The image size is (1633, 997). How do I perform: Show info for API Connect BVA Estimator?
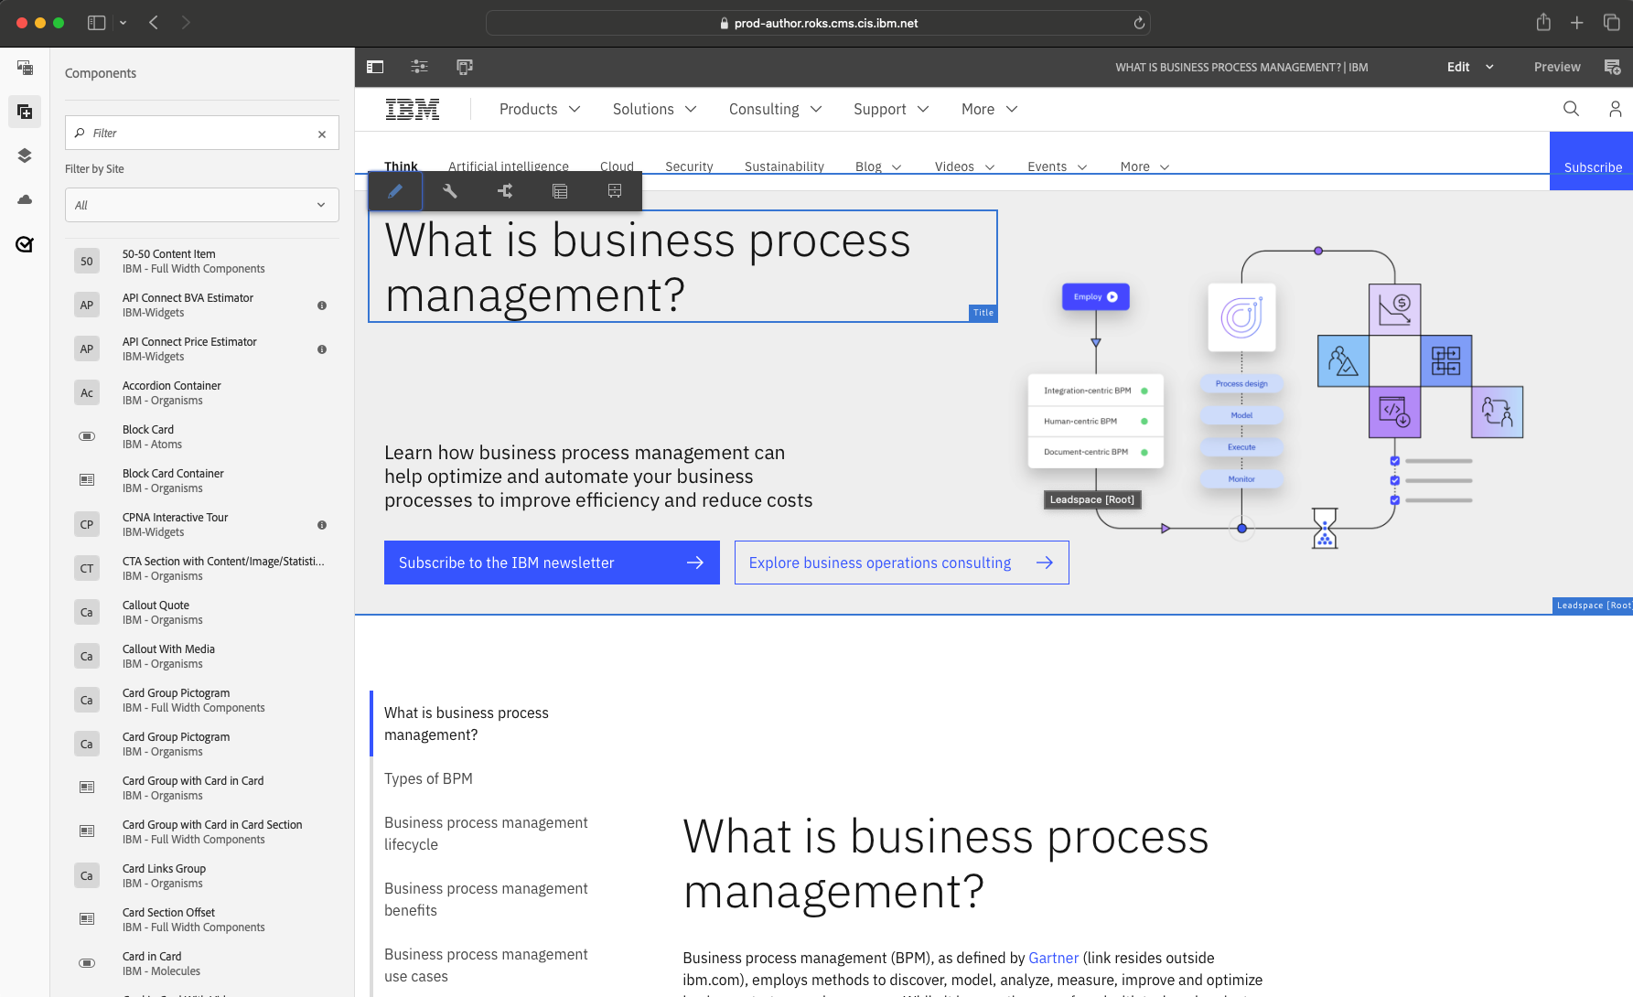(322, 306)
